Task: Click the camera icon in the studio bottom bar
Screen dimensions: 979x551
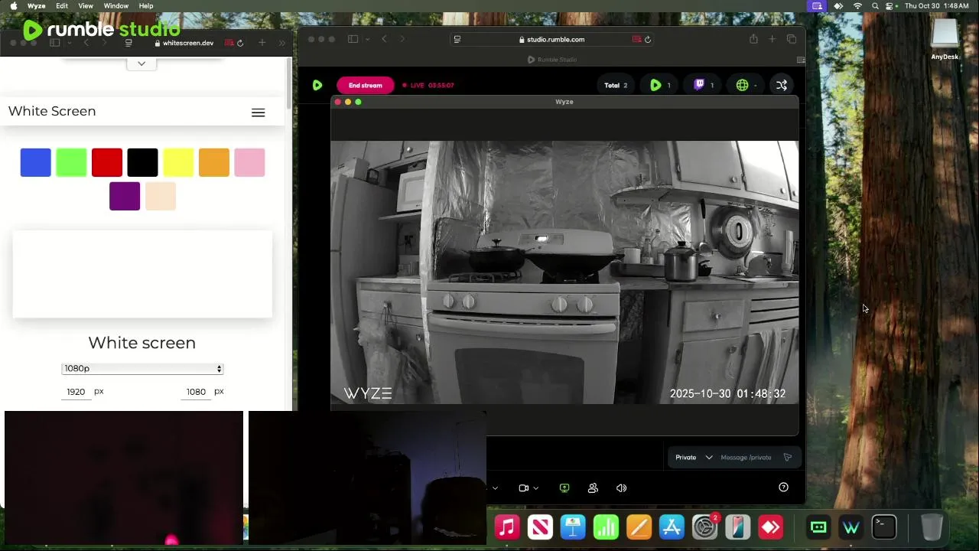Action: pos(523,487)
